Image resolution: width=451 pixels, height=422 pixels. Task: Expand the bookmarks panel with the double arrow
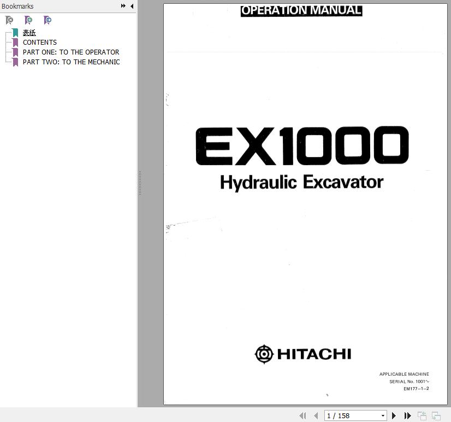[x=123, y=6]
